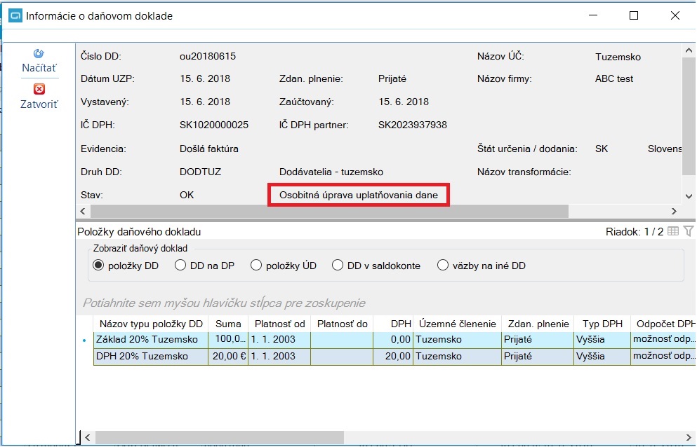Viewport: 697px width, 447px height.
Task: Click the header panel scroll-right arrow
Action: [x=675, y=212]
